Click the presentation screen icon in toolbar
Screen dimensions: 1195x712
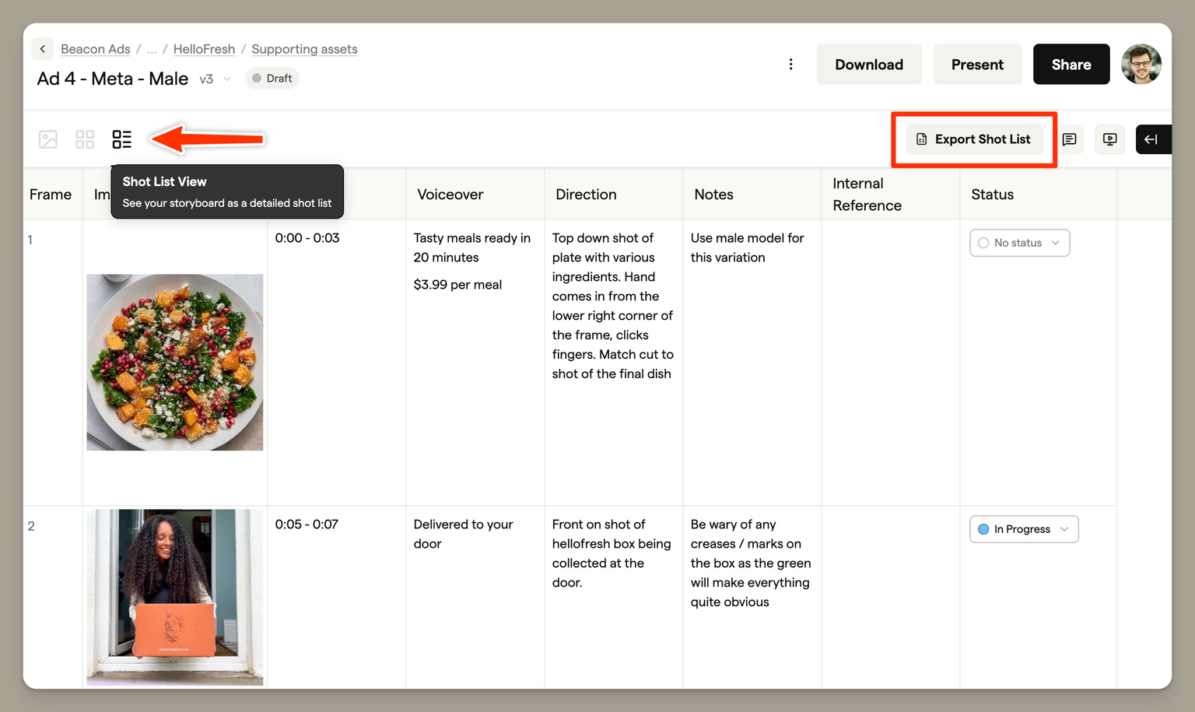[1109, 139]
